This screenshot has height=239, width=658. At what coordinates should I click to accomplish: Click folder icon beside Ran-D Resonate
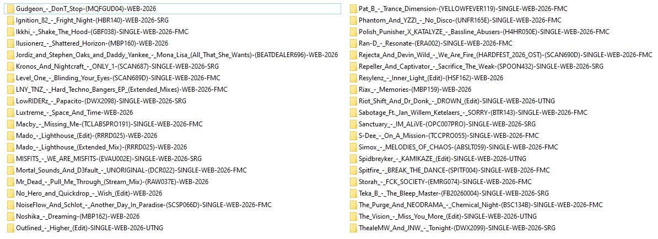tap(353, 43)
